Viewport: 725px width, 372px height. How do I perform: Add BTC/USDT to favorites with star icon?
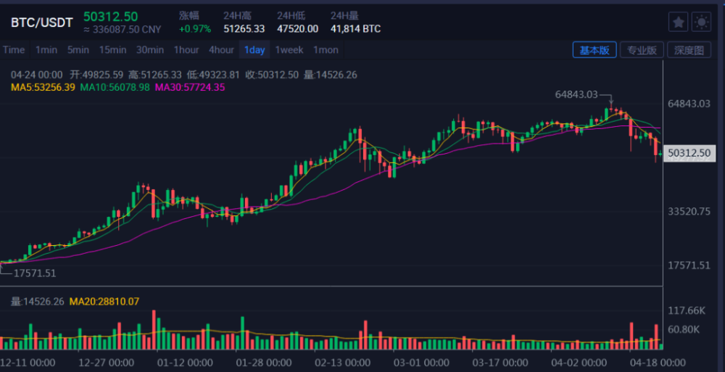pyautogui.click(x=678, y=22)
